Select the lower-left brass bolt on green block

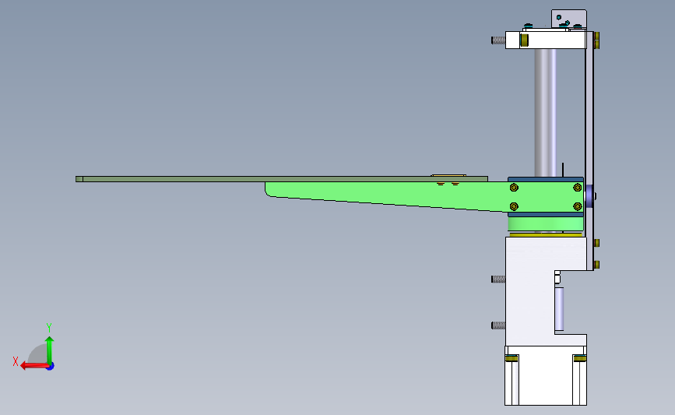(x=514, y=206)
